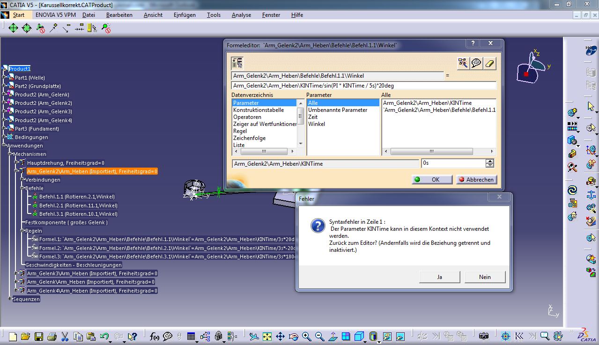Select Zeit in the Parameter list
This screenshot has width=599, height=345.
click(313, 117)
